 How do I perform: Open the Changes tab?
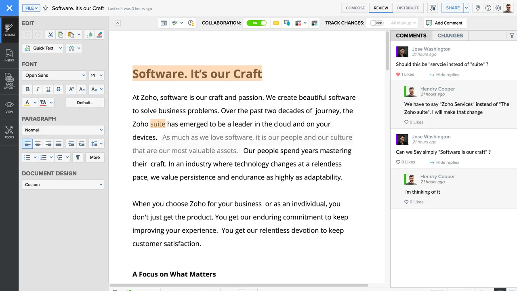(450, 36)
